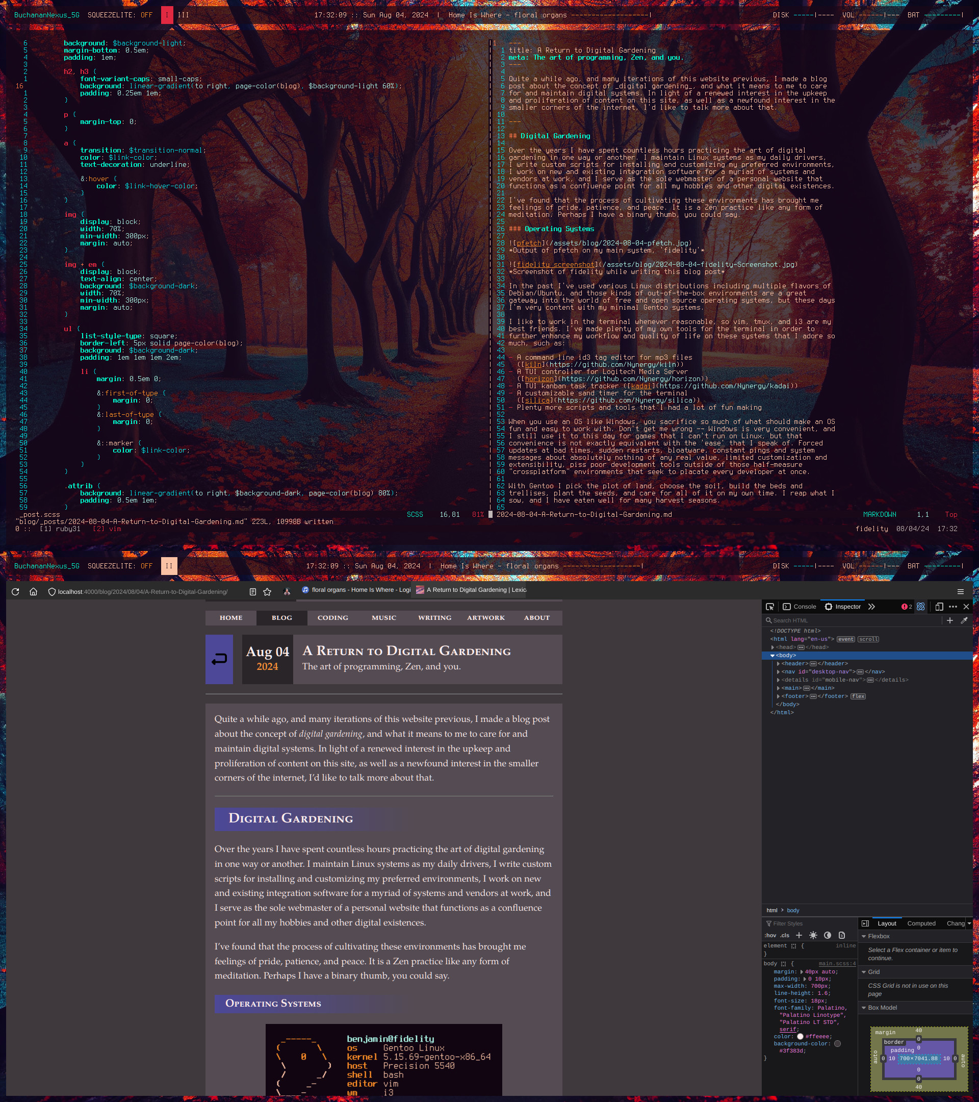979x1102 pixels.
Task: Click the blog back arrow icon
Action: click(x=219, y=659)
